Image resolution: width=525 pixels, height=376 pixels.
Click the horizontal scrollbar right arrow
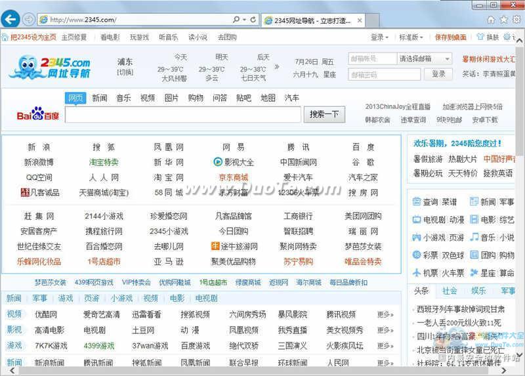503,371
